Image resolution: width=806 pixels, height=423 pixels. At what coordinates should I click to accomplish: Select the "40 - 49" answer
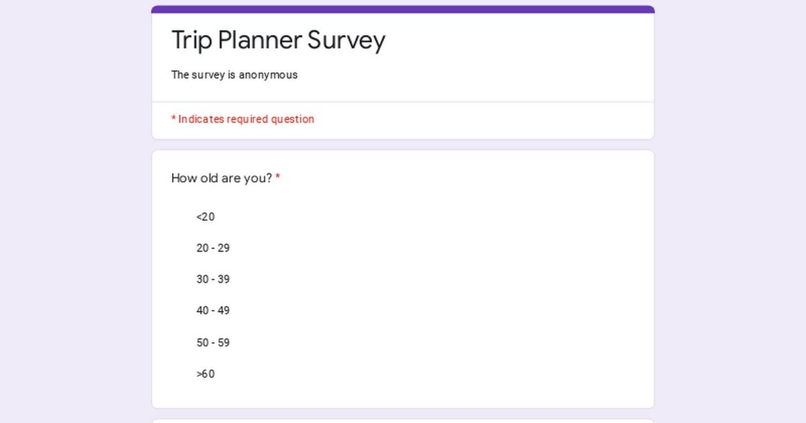(x=213, y=311)
